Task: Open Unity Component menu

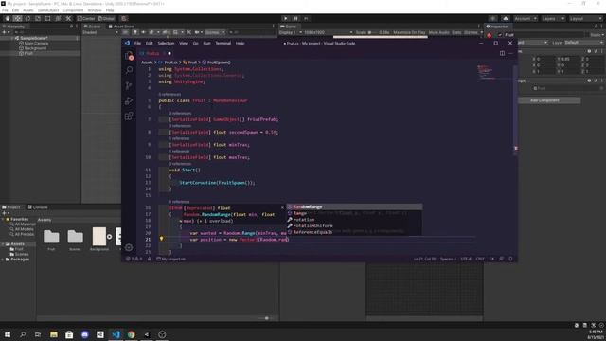Action: pyautogui.click(x=73, y=10)
